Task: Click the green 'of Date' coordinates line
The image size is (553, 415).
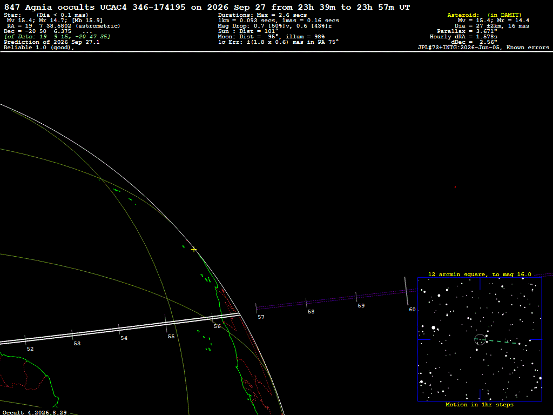Action: (57, 37)
